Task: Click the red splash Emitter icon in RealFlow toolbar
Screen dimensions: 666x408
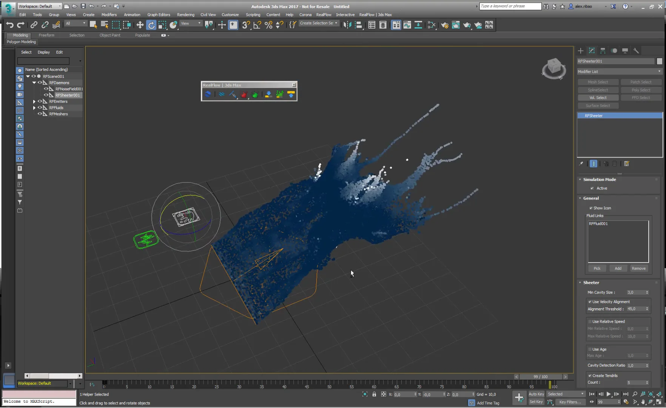Action: coord(244,94)
